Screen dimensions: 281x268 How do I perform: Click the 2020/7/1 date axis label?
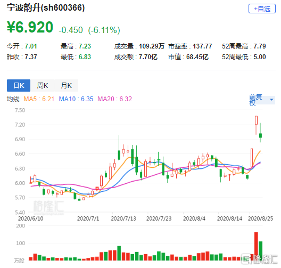click(88, 218)
